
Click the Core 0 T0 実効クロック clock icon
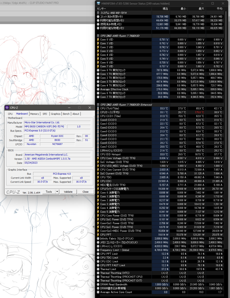point(98,70)
